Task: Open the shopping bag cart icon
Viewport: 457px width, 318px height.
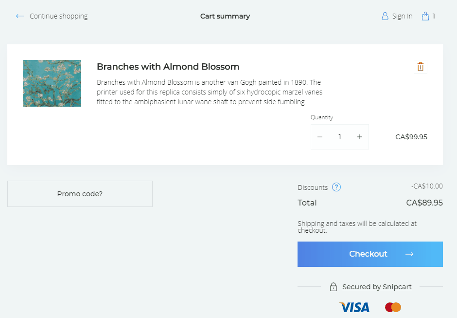Action: click(425, 16)
